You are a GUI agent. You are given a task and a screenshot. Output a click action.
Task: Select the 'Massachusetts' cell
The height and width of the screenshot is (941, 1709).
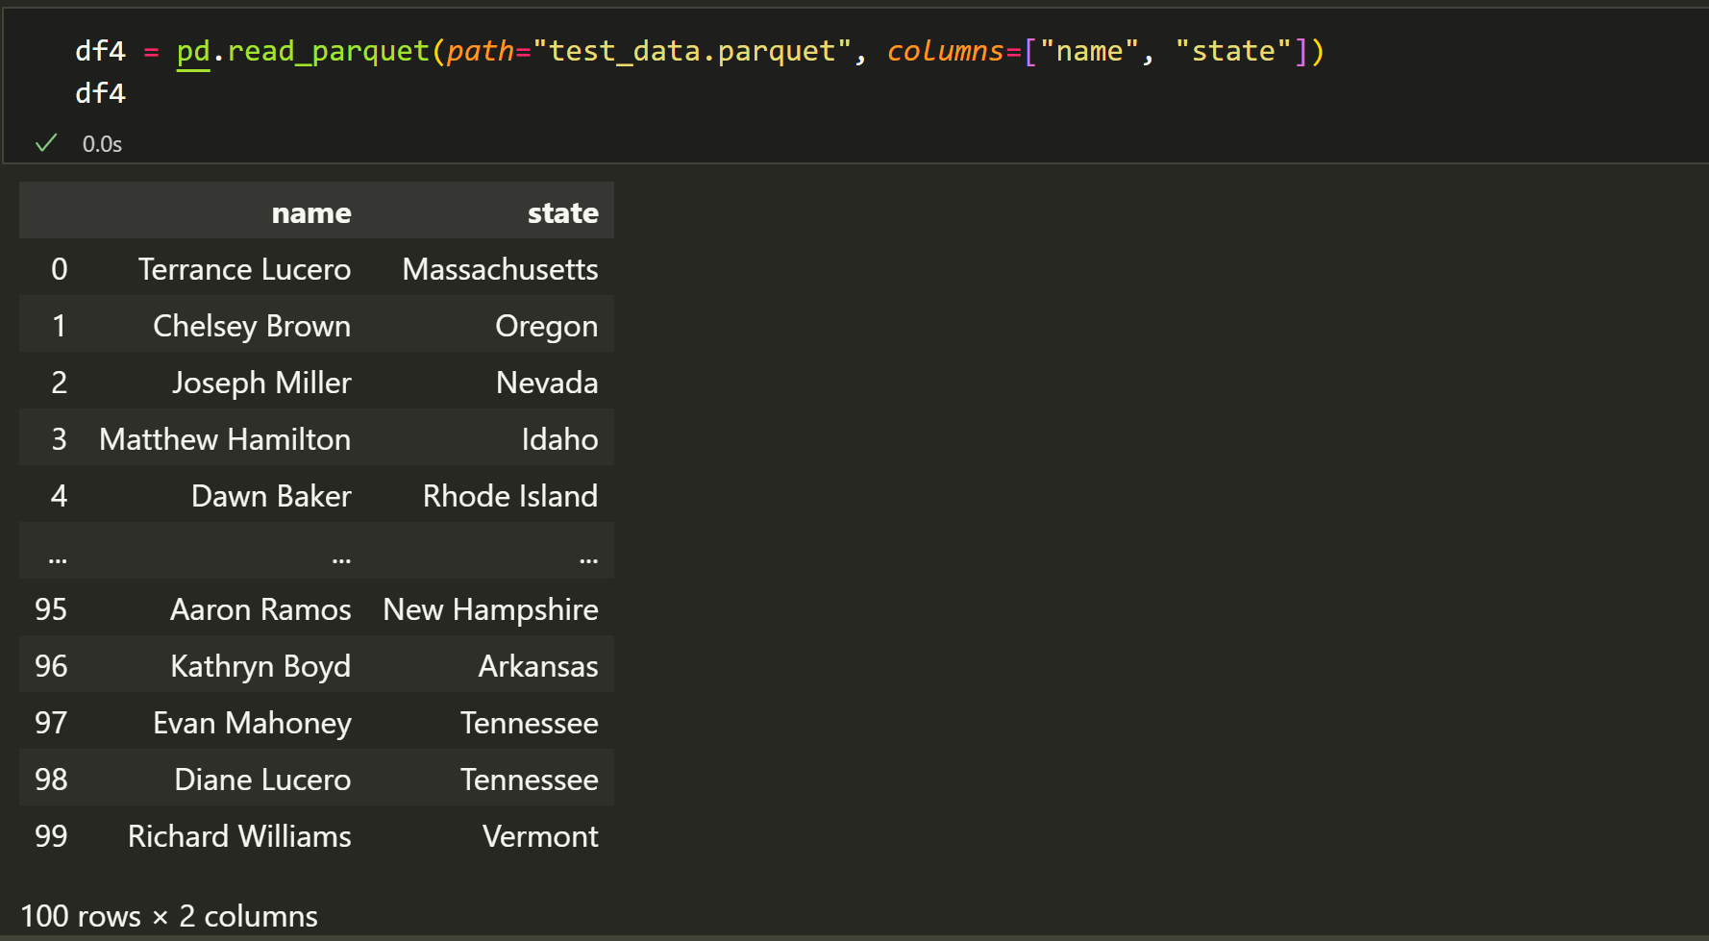click(500, 269)
